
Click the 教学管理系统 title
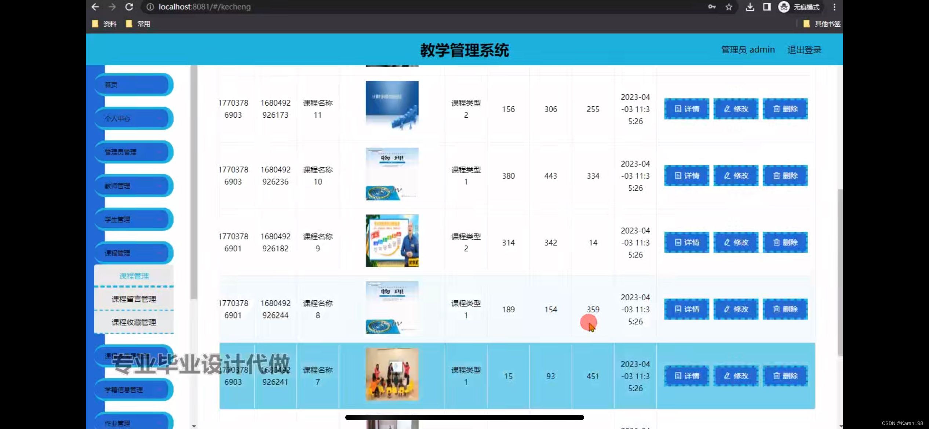[464, 50]
